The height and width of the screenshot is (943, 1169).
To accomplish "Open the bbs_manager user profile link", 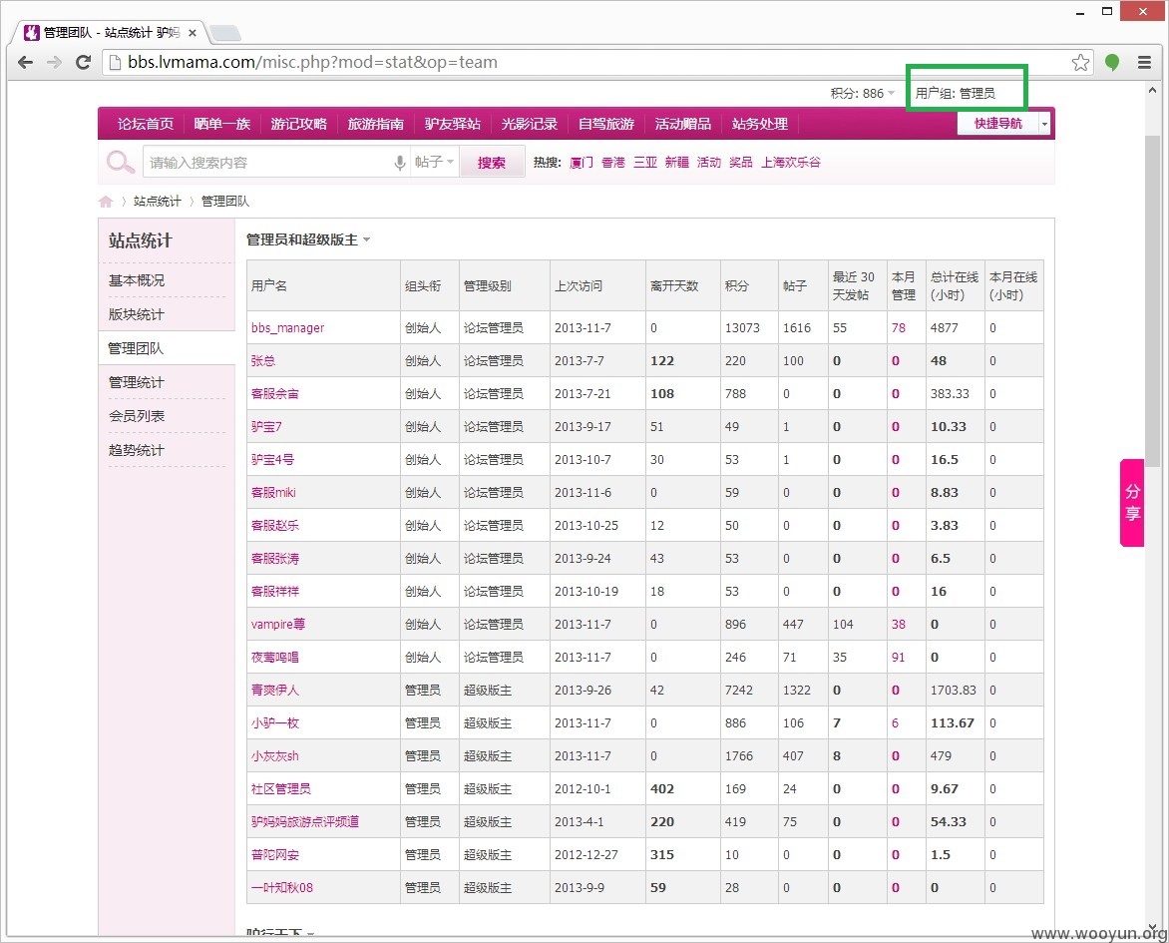I will [288, 327].
